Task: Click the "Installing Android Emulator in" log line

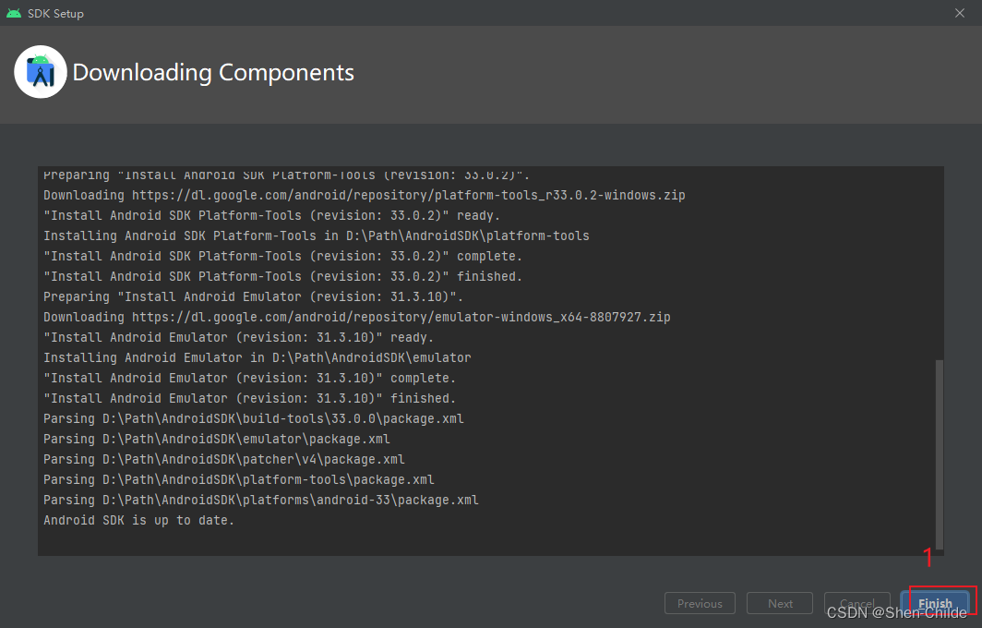Action: [257, 357]
